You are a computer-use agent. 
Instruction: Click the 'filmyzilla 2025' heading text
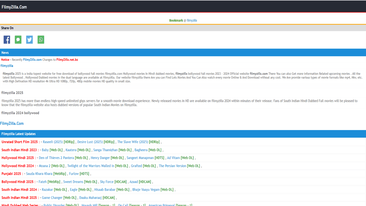(12, 93)
